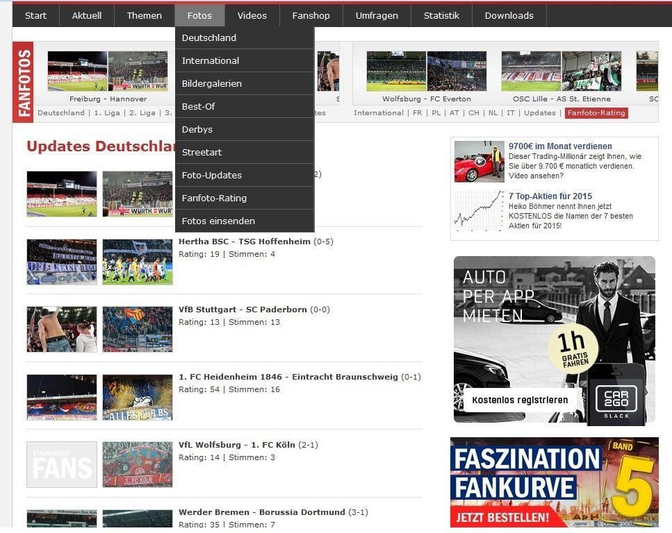Open Wolfsburg - FC Everton gallery link
Viewport: 672px width, 533px height.
coord(427,99)
